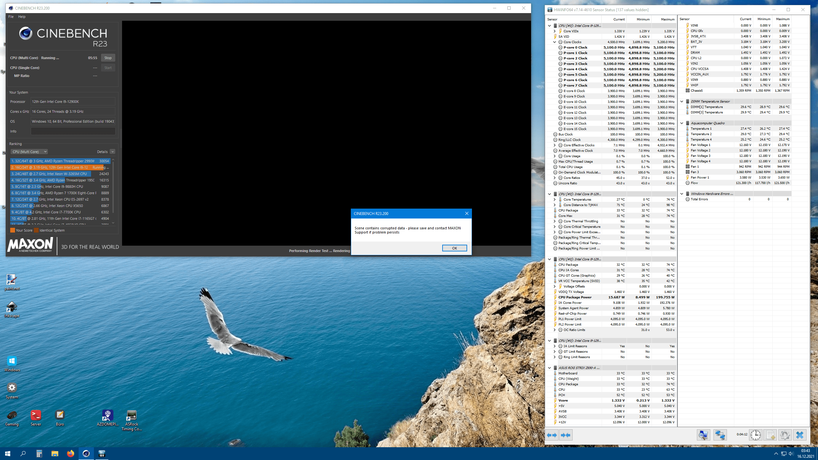
Task: Click OK in the corrupted data dialog
Action: point(454,248)
